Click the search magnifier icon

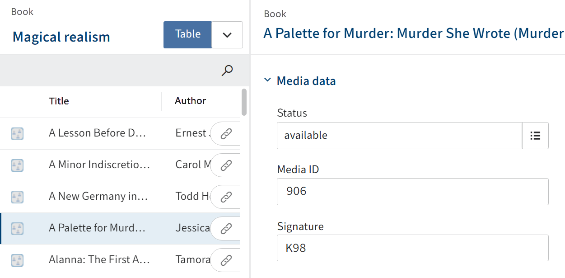coord(227,71)
